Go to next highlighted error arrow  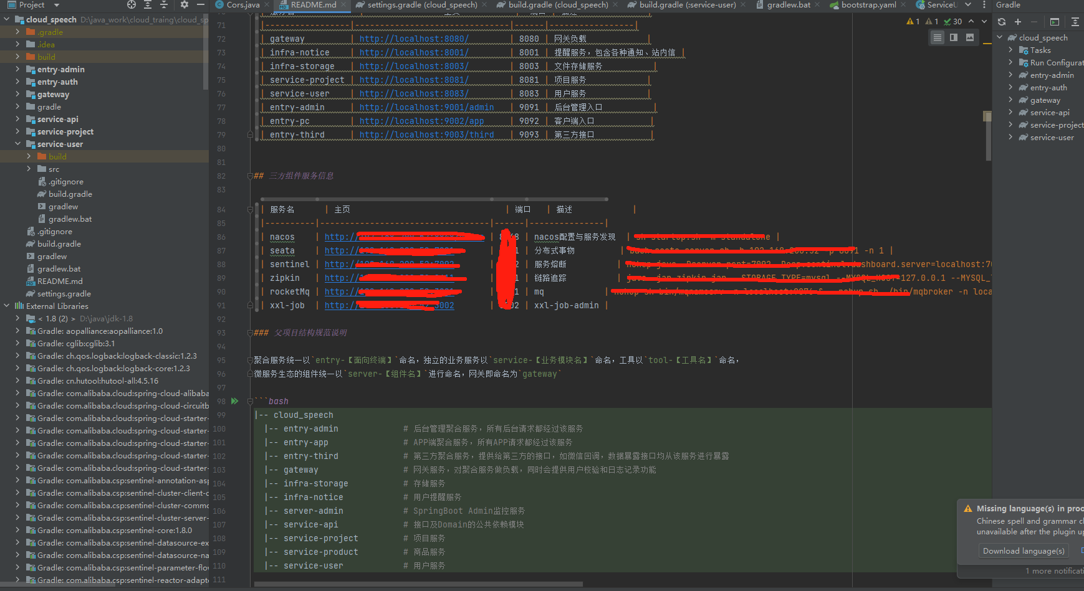pos(984,21)
